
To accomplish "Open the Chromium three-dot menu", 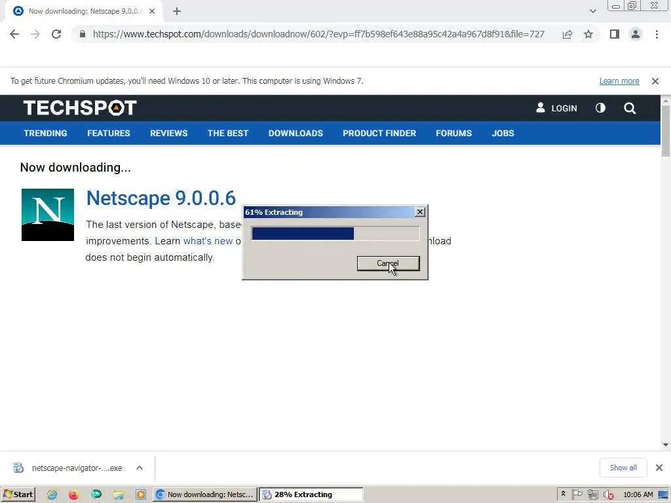I will pyautogui.click(x=657, y=34).
